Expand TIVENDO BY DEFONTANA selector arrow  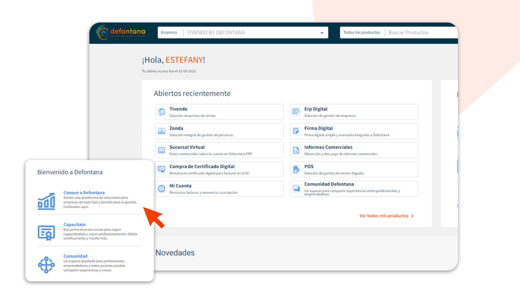(321, 33)
